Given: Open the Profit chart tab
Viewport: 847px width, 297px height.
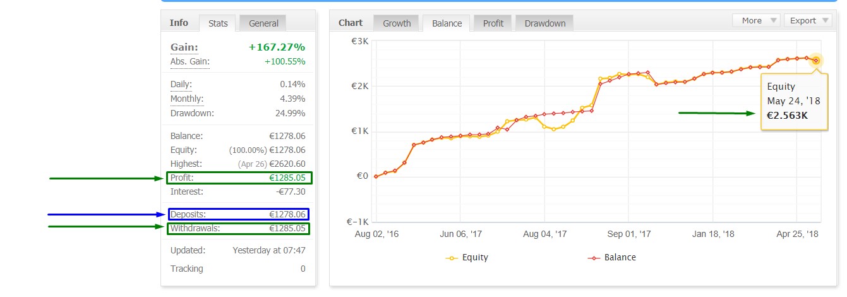Looking at the screenshot, I should (x=493, y=23).
